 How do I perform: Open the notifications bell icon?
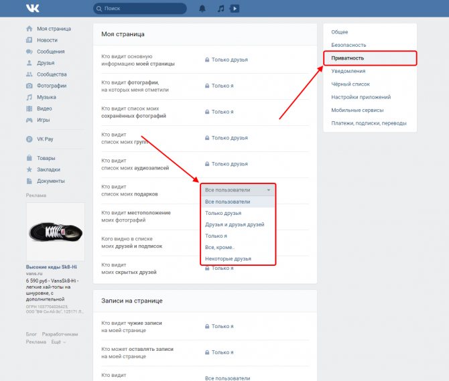pos(202,9)
